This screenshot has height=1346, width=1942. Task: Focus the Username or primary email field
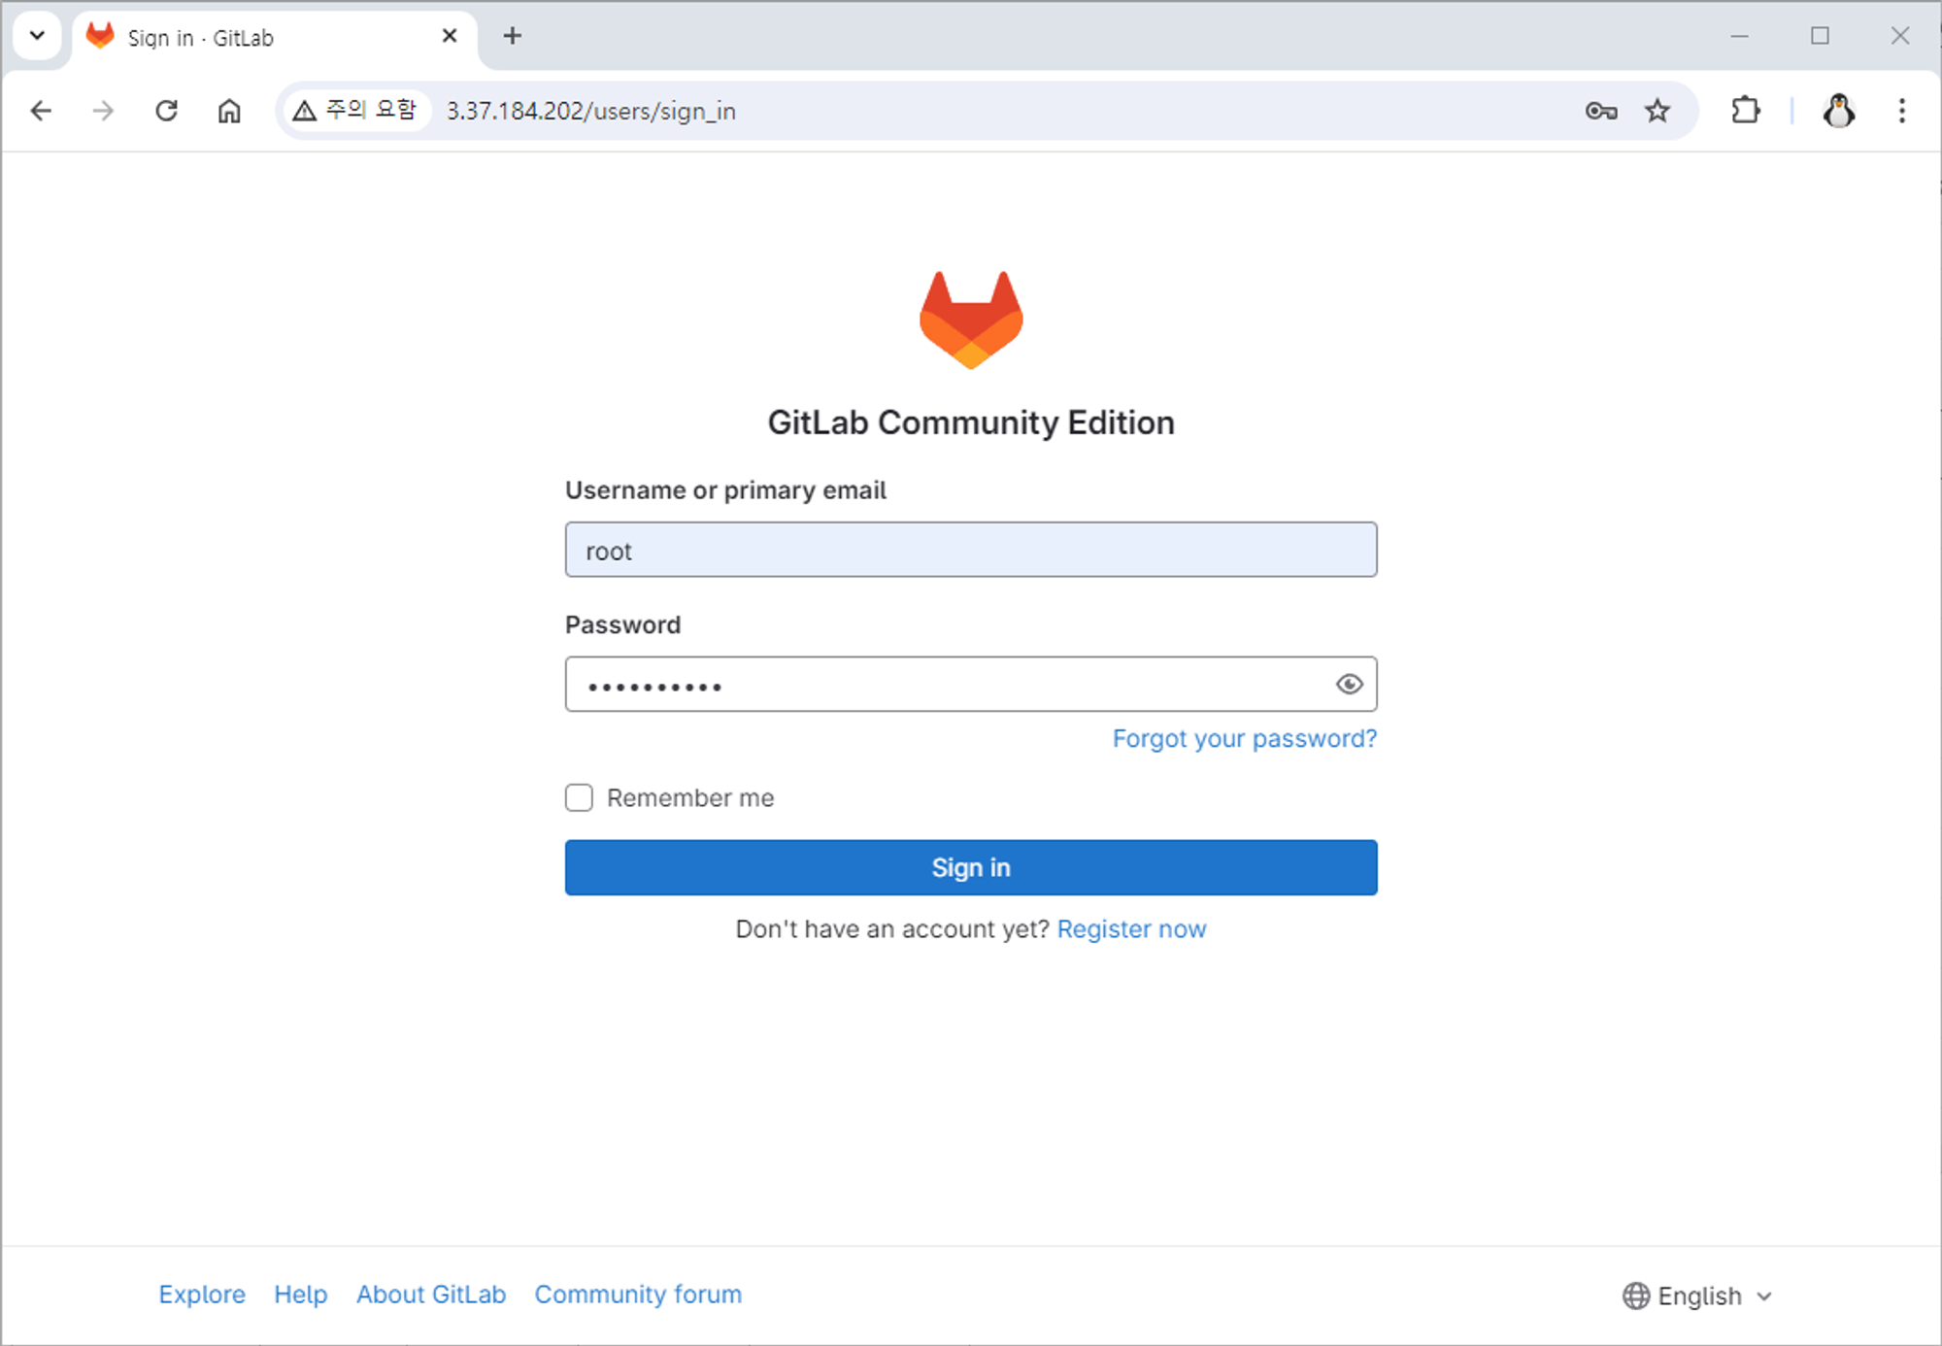970,550
